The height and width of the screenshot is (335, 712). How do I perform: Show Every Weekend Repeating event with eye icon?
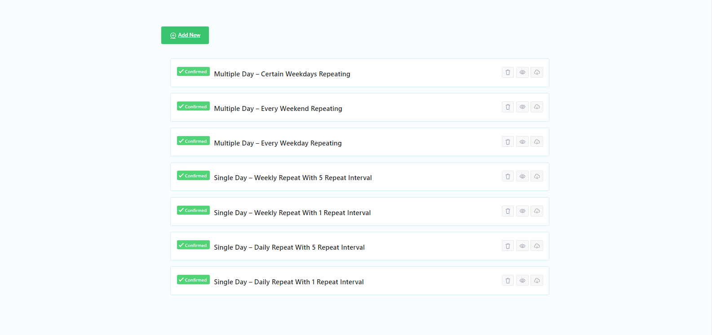click(x=522, y=107)
